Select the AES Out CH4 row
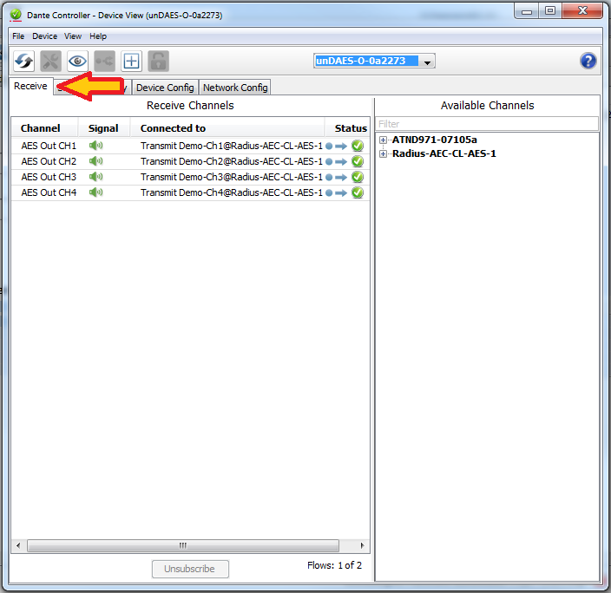Screen dimensions: 611x593 tap(191, 192)
